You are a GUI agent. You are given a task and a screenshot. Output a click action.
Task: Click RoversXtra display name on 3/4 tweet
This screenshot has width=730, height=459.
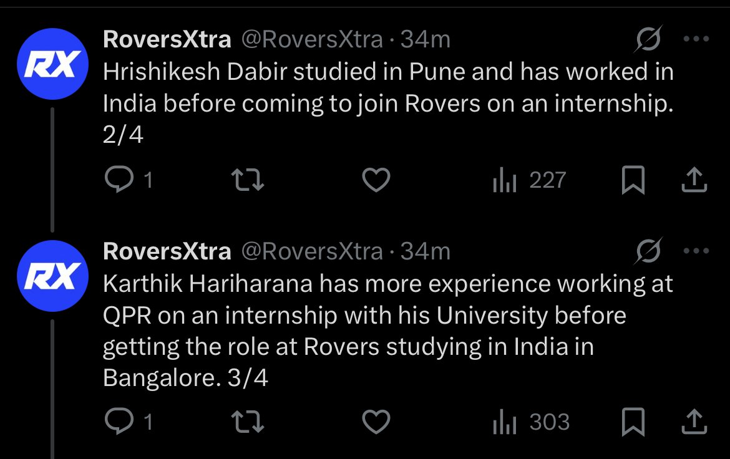coord(167,251)
